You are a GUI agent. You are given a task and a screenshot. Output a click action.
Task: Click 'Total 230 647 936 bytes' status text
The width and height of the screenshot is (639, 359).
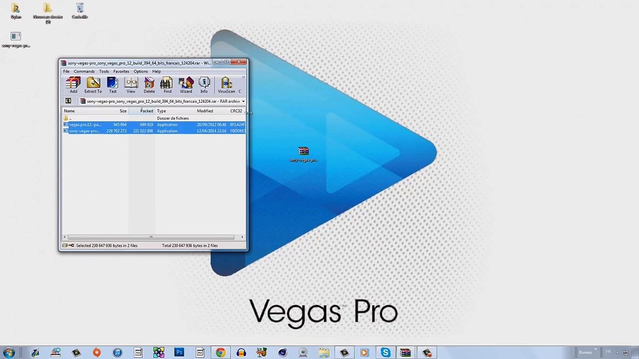(190, 246)
